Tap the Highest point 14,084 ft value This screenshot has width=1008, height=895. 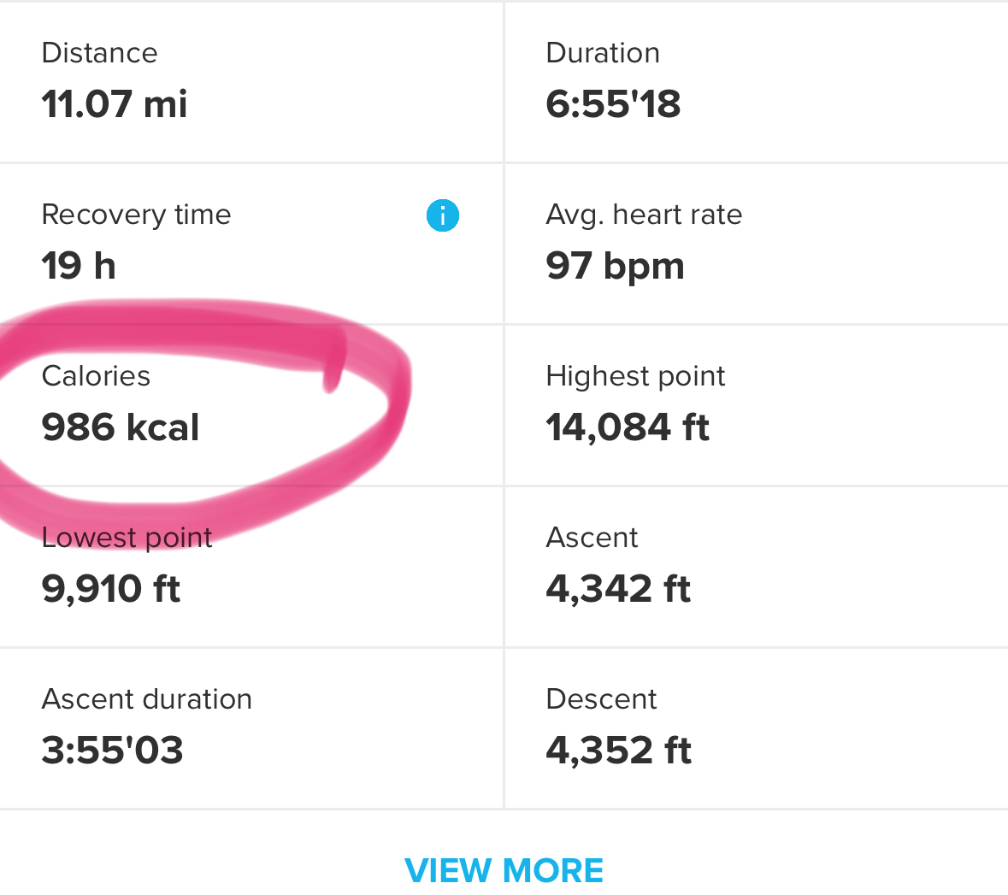[x=628, y=427]
